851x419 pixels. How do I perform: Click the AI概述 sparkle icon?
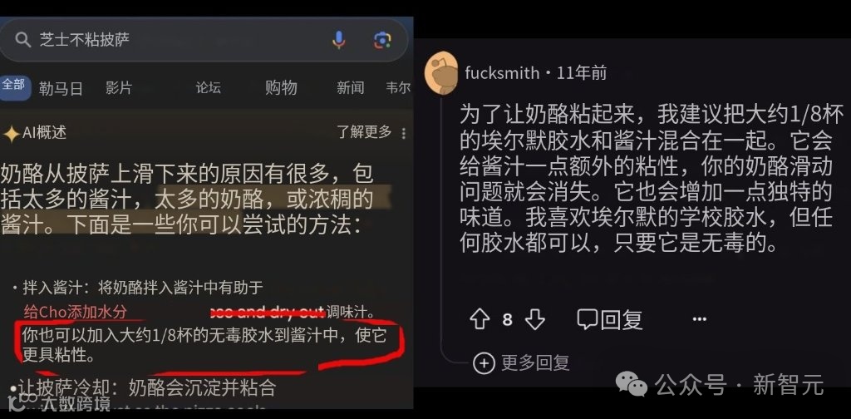[x=10, y=134]
